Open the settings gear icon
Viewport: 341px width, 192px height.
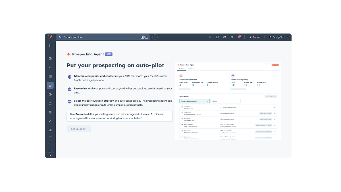pos(232,37)
